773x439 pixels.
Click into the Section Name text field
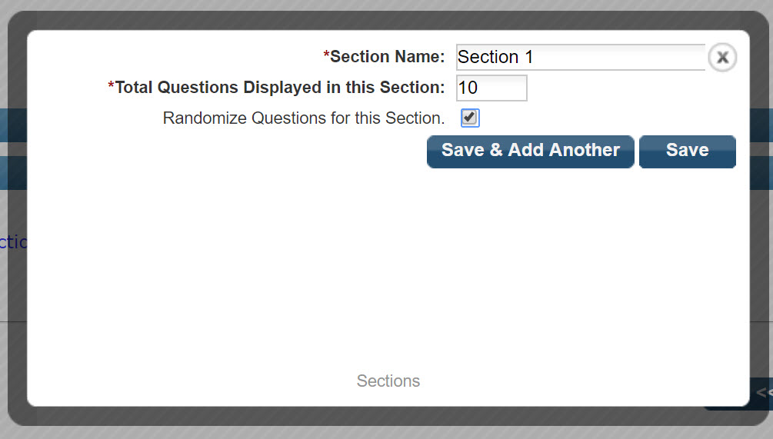click(580, 57)
